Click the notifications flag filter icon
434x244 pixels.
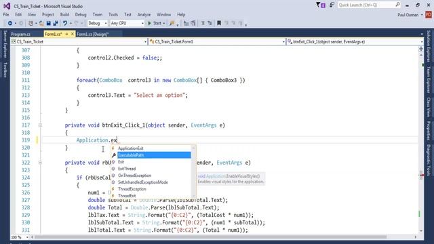click(321, 5)
